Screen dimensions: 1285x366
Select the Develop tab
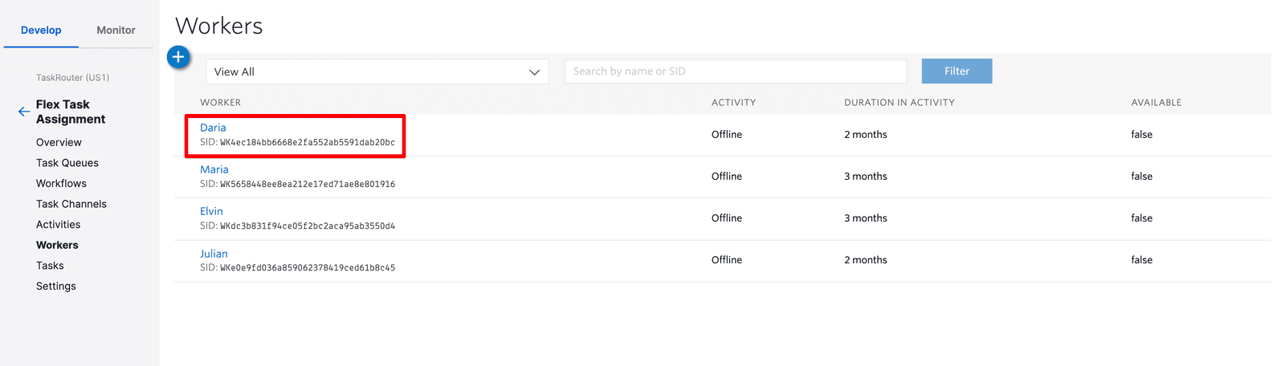41,30
